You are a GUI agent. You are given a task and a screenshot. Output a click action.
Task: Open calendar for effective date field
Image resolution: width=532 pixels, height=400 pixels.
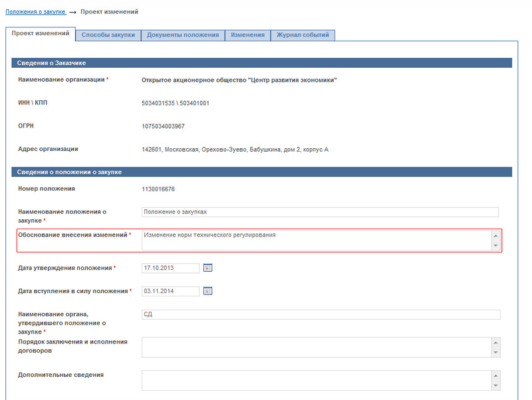click(207, 291)
